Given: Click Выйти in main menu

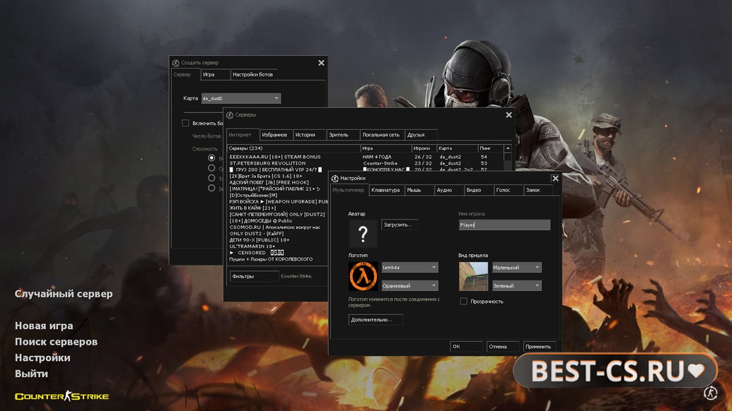Looking at the screenshot, I should [31, 374].
